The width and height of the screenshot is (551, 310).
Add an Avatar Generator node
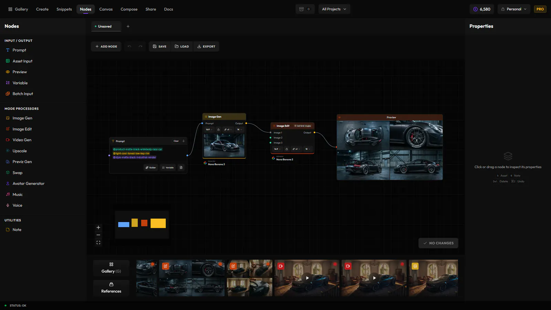coord(25,184)
